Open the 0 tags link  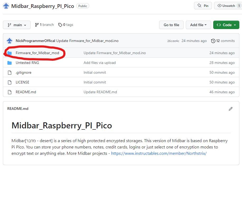point(66,25)
